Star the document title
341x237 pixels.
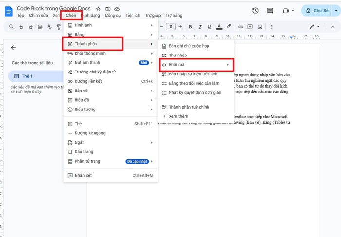(x=98, y=9)
